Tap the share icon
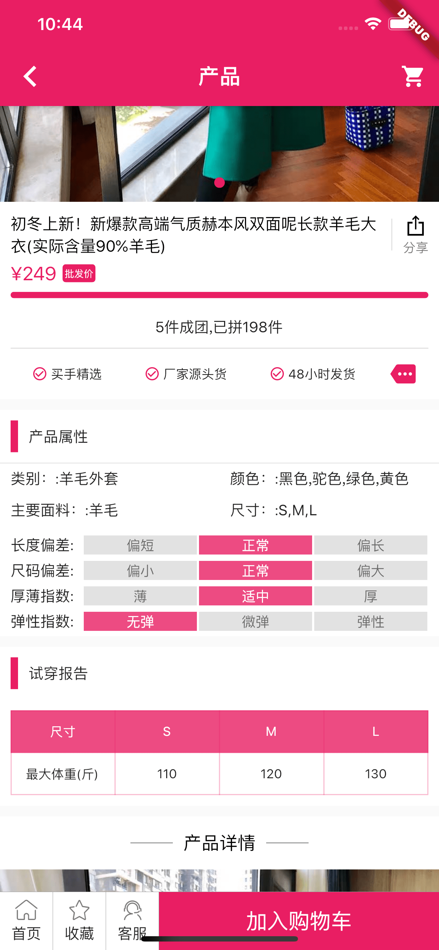 coord(415,226)
